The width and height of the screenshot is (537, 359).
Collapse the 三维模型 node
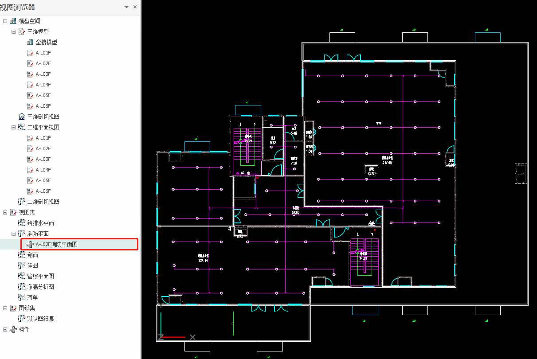tap(14, 31)
